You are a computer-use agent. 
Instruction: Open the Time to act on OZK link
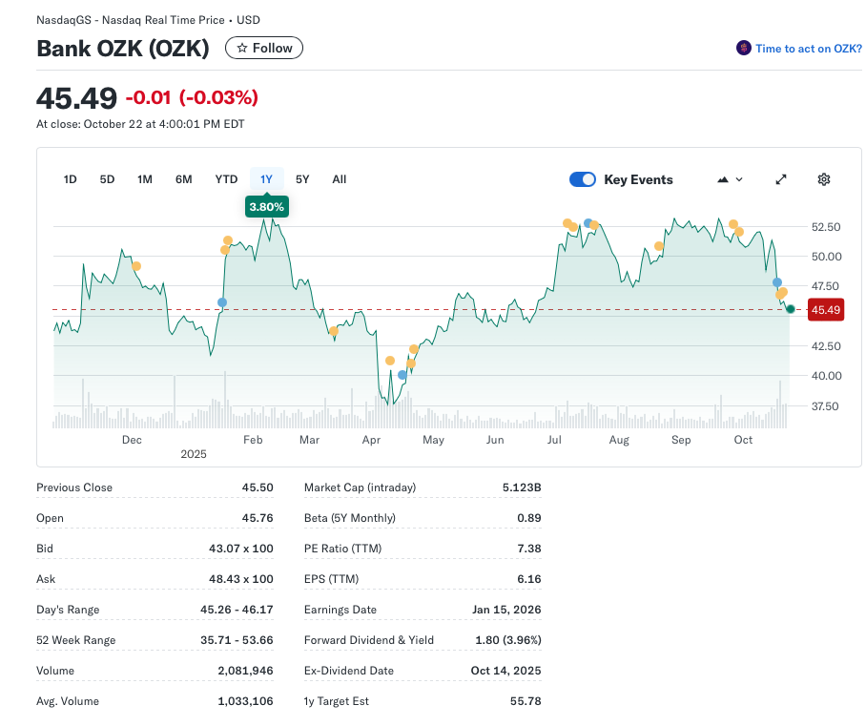tap(808, 48)
